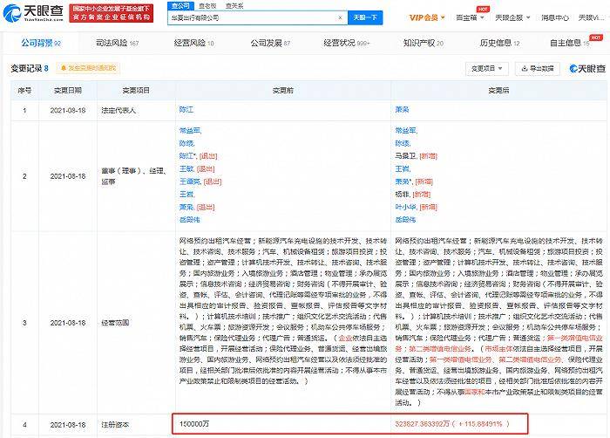This screenshot has width=610, height=438.
Task: Open the 变更项目 filter dropdown
Action: point(486,69)
